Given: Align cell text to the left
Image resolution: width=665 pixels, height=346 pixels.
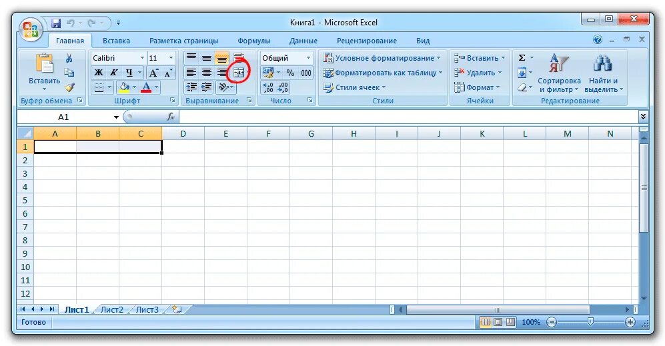Looking at the screenshot, I should tap(191, 73).
